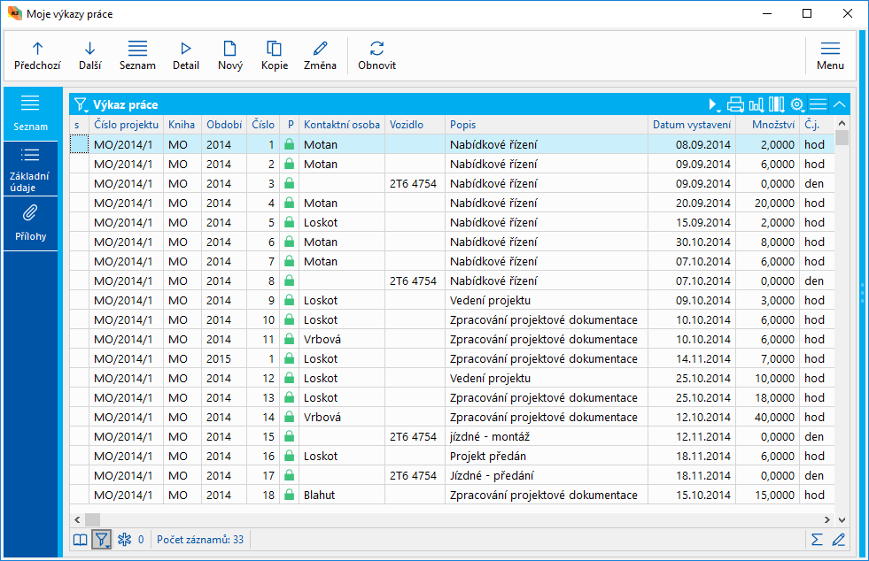Click the book icon in status bar

coord(81,539)
